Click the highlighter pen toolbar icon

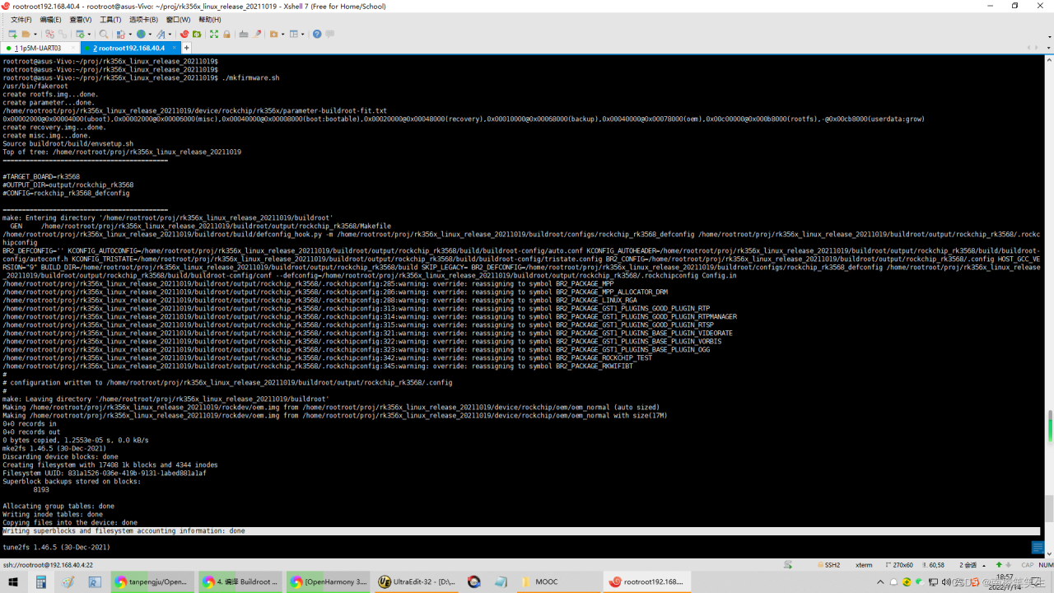click(257, 35)
